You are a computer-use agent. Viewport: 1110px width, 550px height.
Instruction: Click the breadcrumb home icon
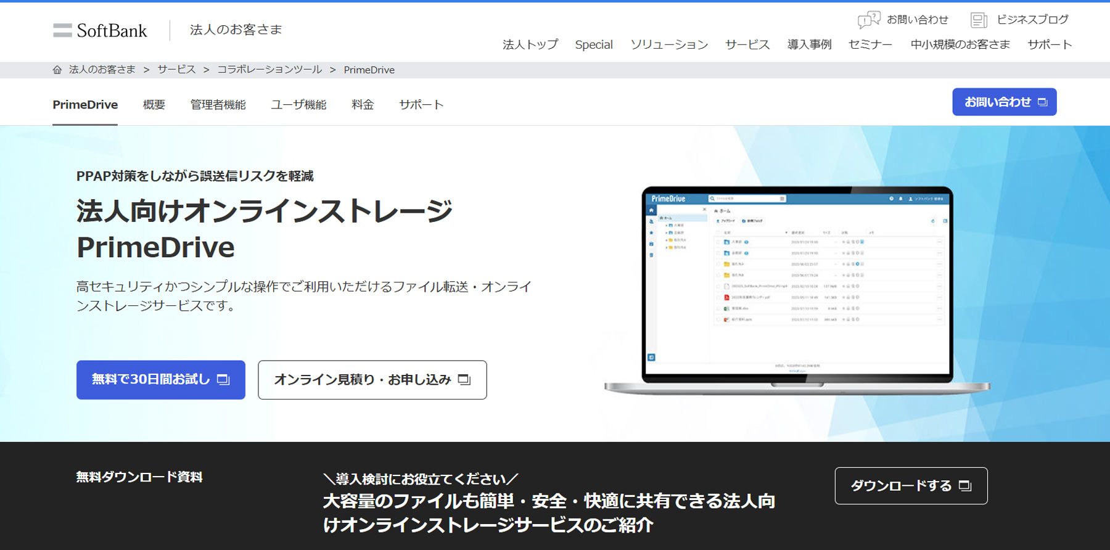point(57,70)
